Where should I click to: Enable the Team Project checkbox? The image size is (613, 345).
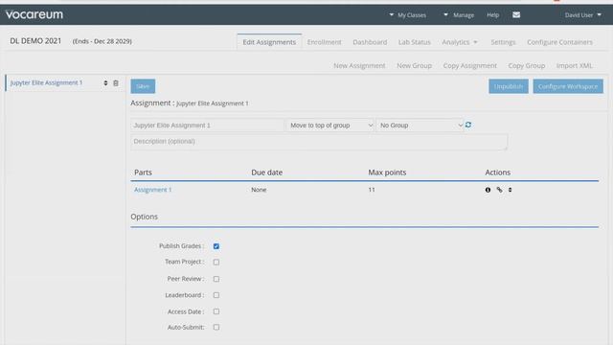pyautogui.click(x=216, y=262)
